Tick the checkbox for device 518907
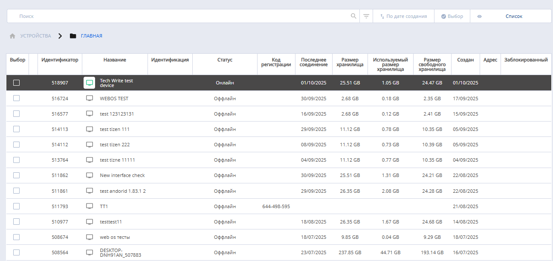The width and height of the screenshot is (553, 261). coord(16,83)
